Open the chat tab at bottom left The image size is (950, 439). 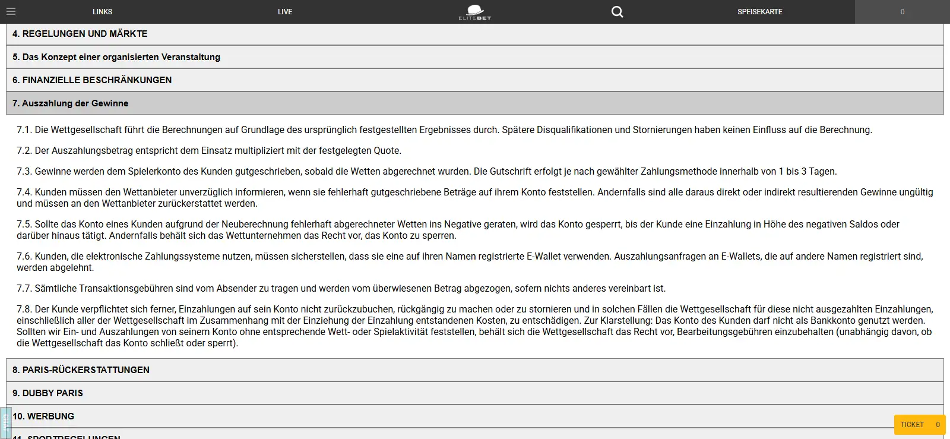[x=5, y=423]
